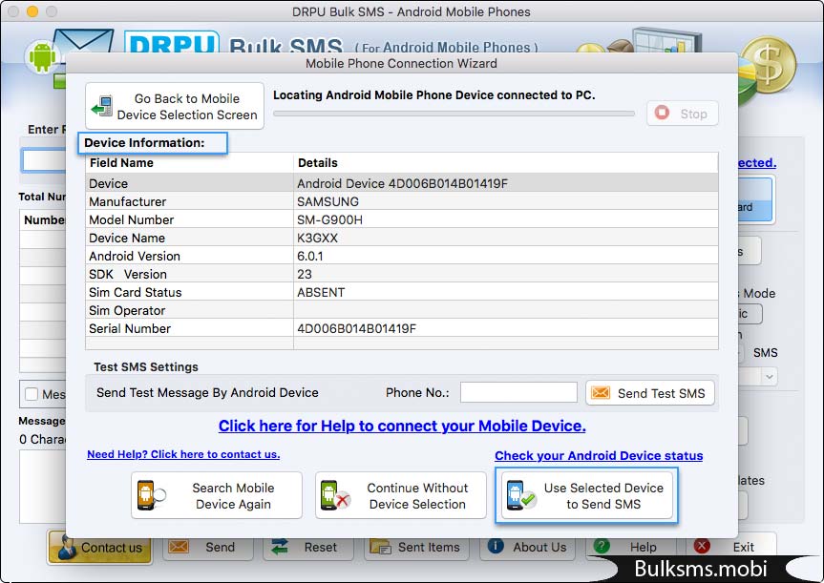
Task: Select the Android Version row
Action: pyautogui.click(x=401, y=256)
